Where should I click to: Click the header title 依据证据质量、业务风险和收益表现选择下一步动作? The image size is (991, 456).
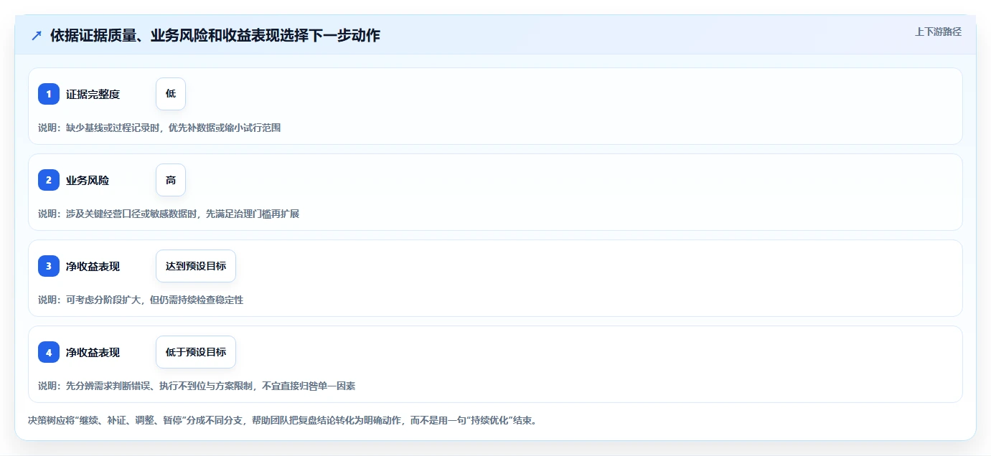(x=215, y=35)
